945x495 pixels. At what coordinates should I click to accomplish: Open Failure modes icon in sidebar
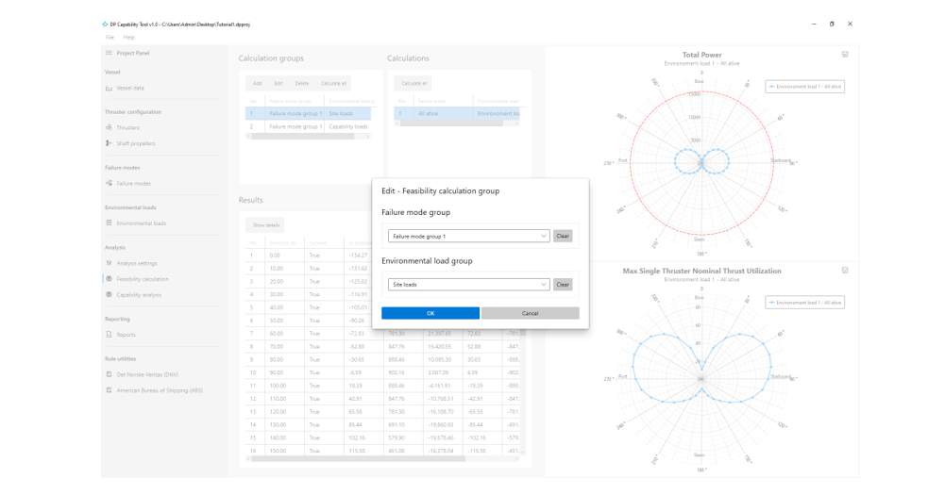[110, 183]
